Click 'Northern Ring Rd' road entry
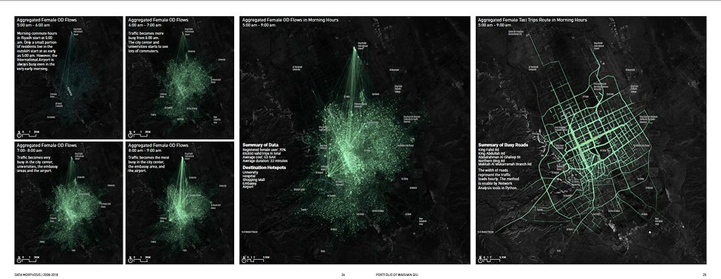Image resolution: width=721 pixels, height=279 pixels. tap(491, 161)
